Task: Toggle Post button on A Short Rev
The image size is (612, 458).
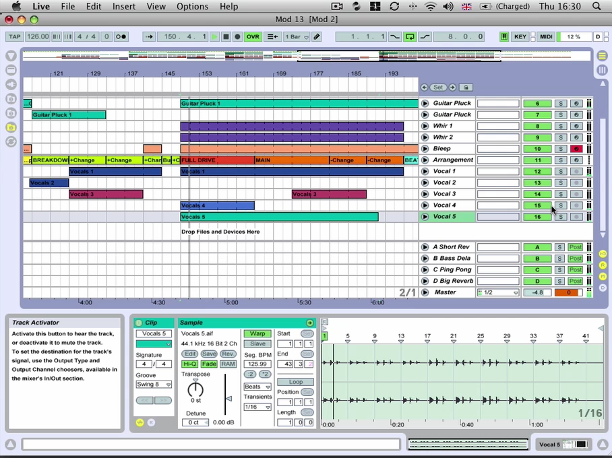Action: pos(576,247)
